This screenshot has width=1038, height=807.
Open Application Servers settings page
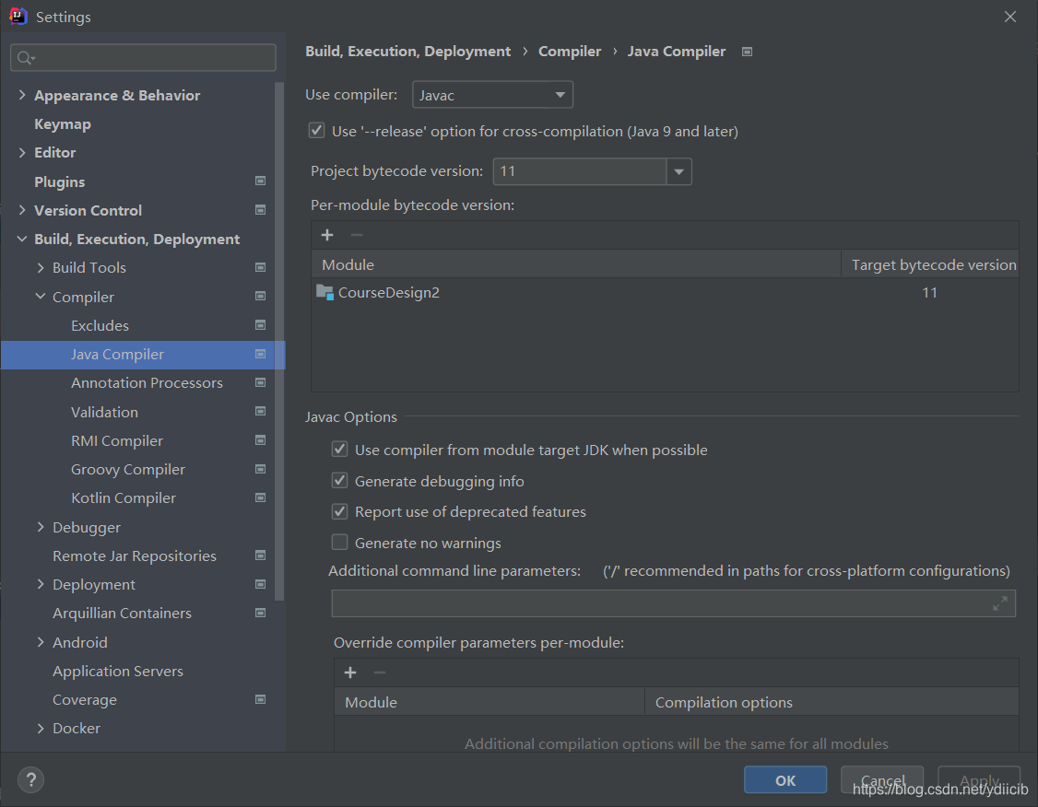coord(118,671)
